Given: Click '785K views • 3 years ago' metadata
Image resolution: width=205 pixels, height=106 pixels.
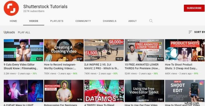Looking at the screenshot, I should coord(57,73).
